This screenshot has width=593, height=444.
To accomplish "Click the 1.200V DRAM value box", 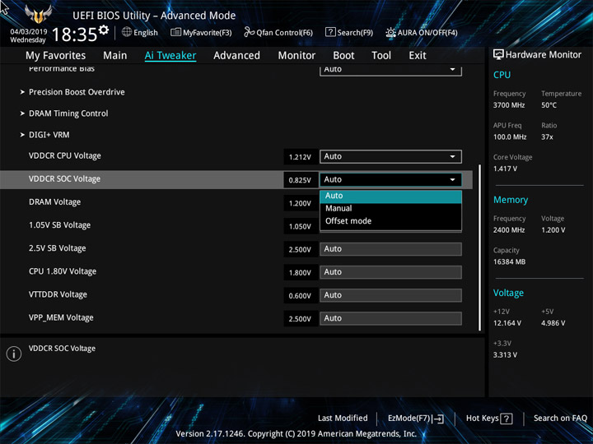I will click(x=301, y=204).
